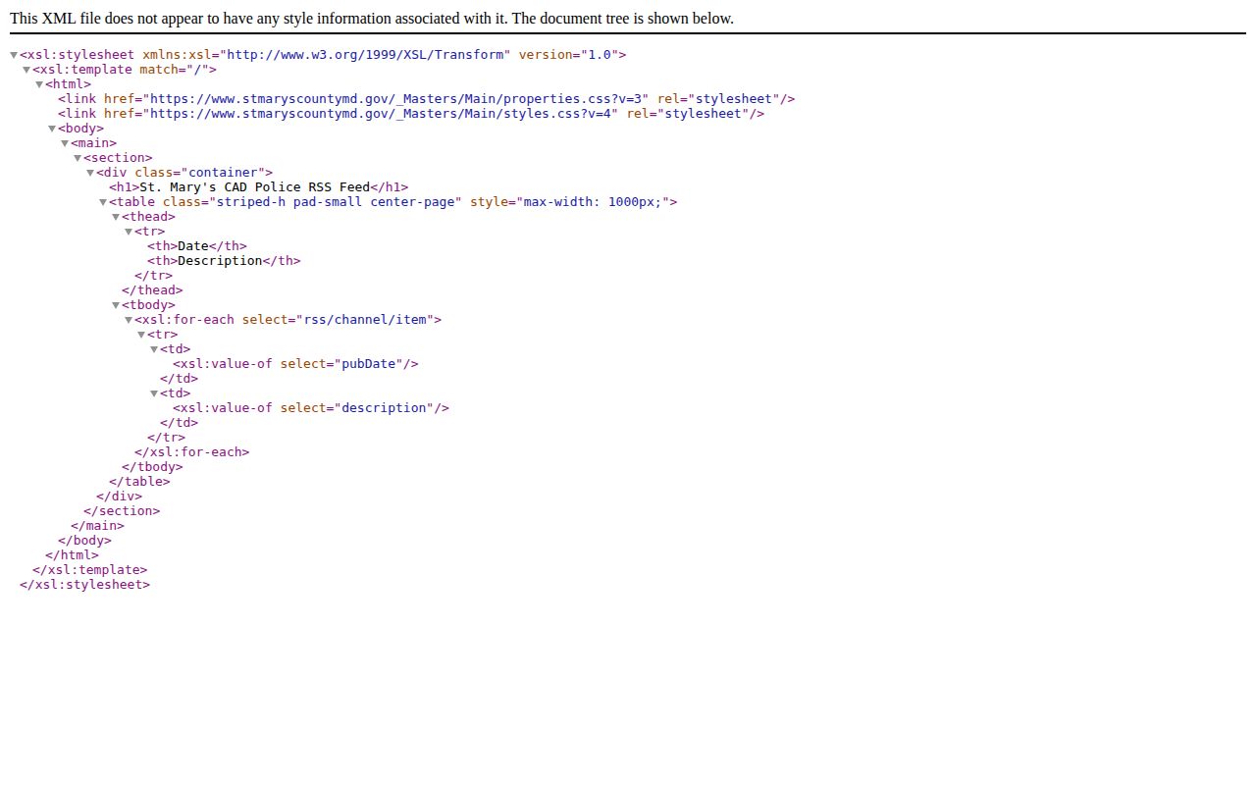Click the closing /html tag
This screenshot has height=785, width=1256.
[x=72, y=555]
